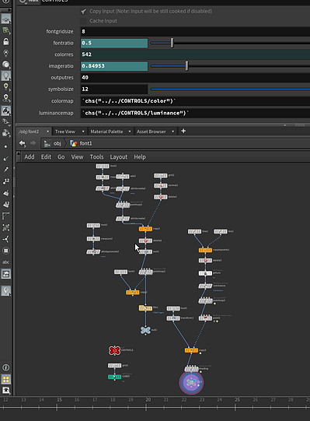This screenshot has width=310, height=421.
Task: Close the Tree View tab
Action: coord(83,132)
